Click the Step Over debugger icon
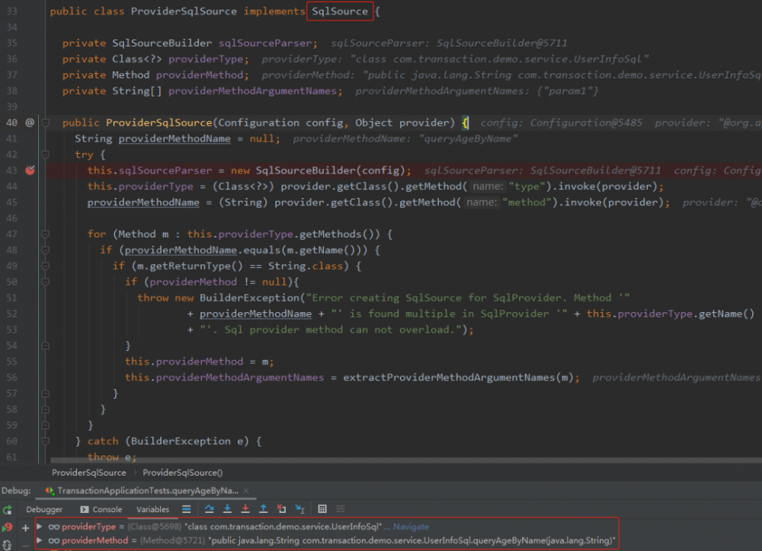Viewport: 762px width, 551px height. [209, 509]
